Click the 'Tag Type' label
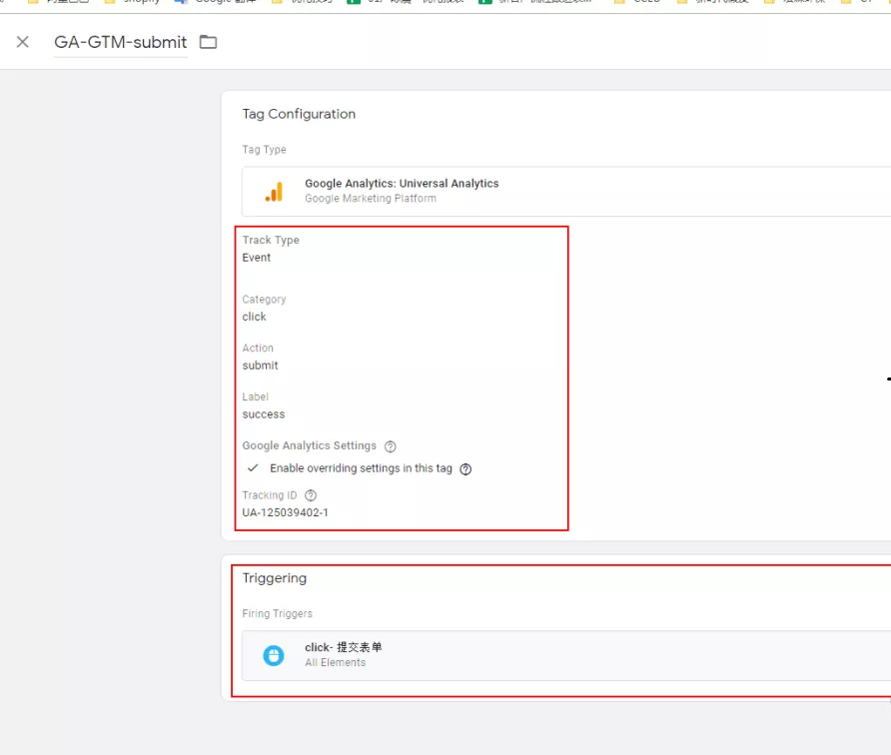Image resolution: width=891 pixels, height=755 pixels. click(265, 150)
